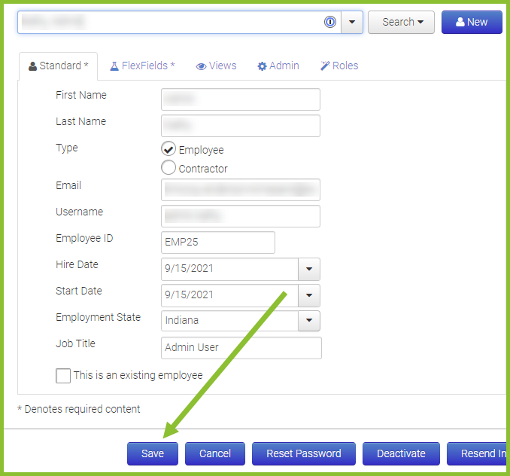Click the Reset Password button
Viewport: 510px width, 476px height.
coord(304,453)
